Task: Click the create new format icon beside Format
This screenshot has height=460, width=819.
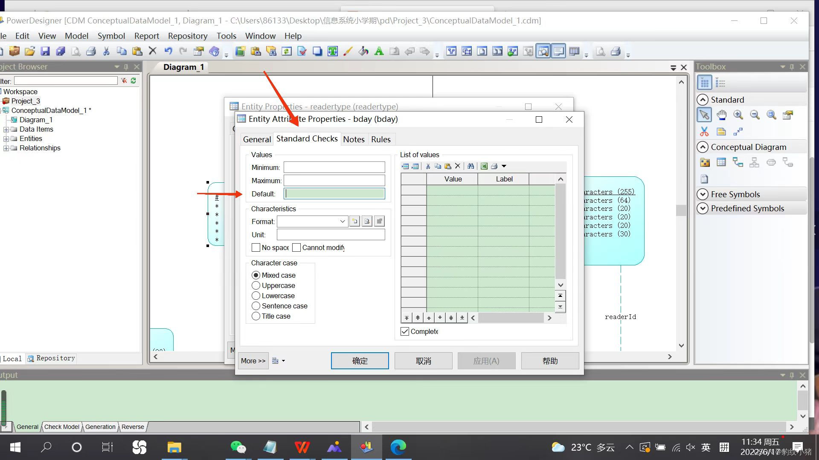Action: coord(354,221)
